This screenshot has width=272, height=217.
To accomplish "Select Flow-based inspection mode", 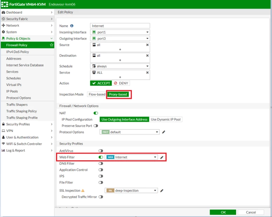I will tap(97, 94).
